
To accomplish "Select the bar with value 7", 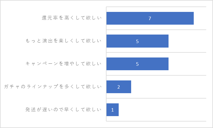I will [x=150, y=18].
